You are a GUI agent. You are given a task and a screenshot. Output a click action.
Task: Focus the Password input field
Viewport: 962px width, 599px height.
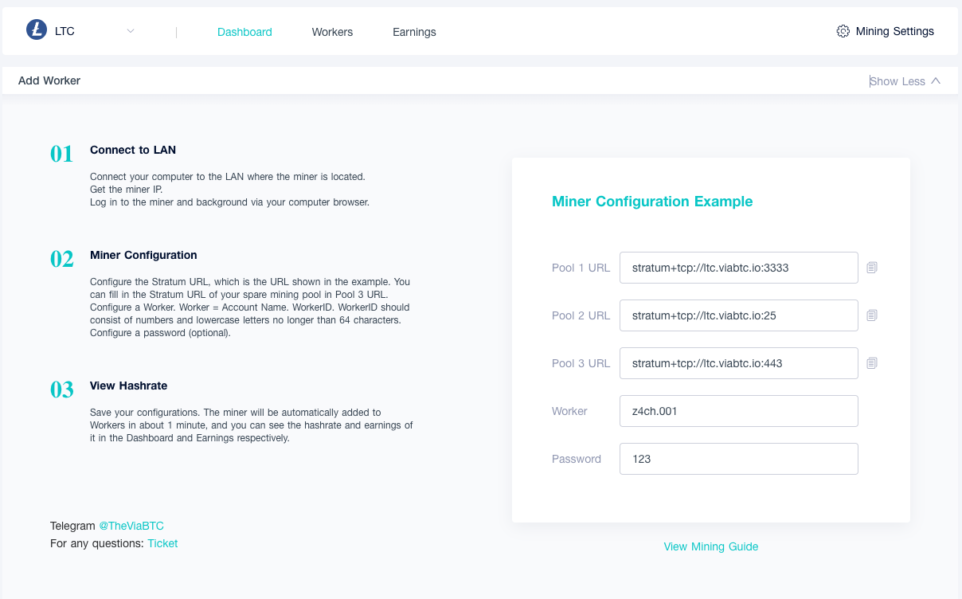point(738,459)
